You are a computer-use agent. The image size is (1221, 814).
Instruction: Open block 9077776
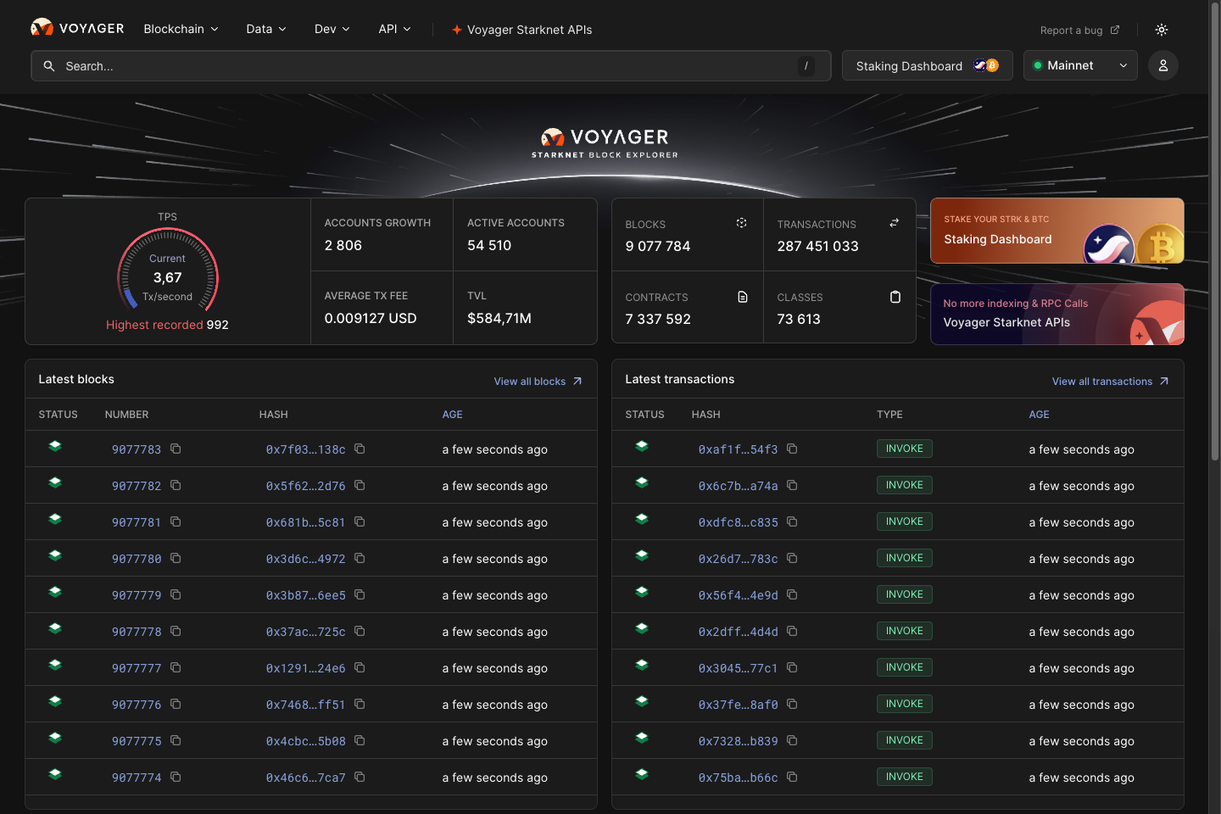137,705
